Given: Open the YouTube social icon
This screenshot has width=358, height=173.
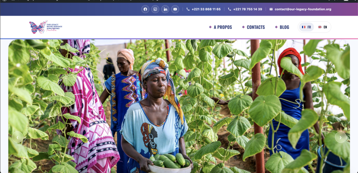Looking at the screenshot, I should click(x=175, y=9).
